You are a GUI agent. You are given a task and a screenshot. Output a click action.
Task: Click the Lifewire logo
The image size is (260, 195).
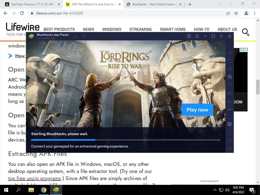click(23, 27)
